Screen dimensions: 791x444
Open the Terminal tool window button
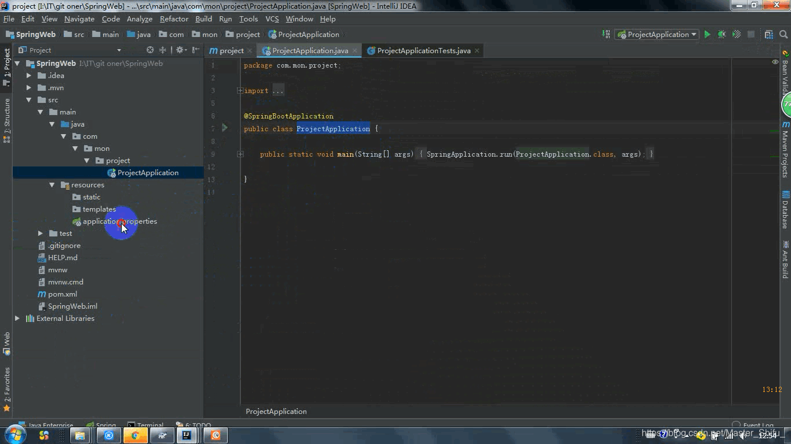pyautogui.click(x=145, y=425)
